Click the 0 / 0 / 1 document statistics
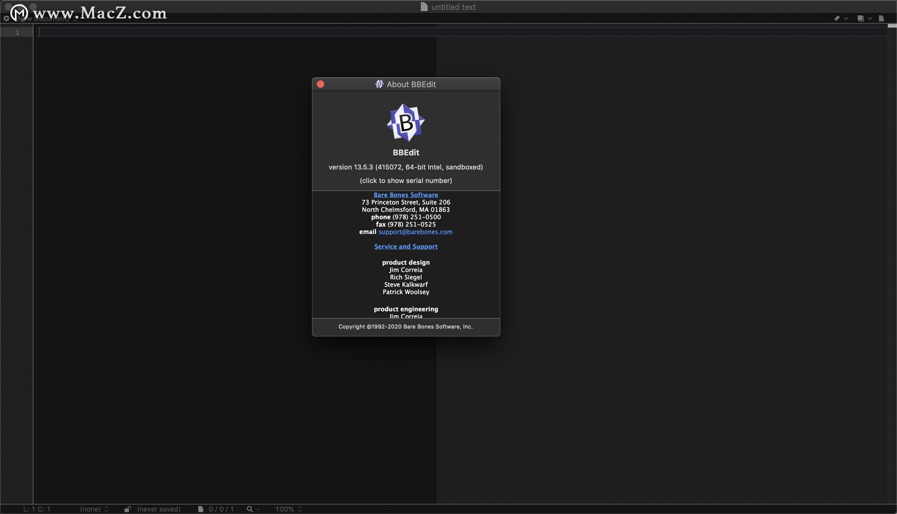 point(221,509)
